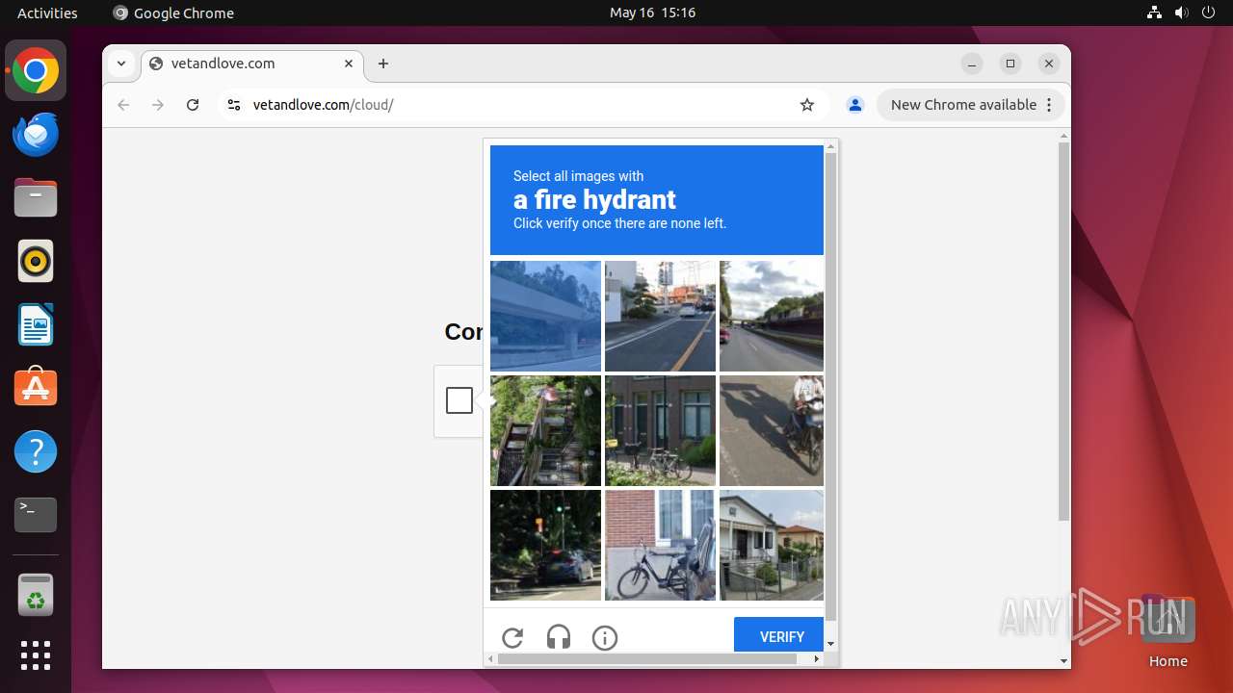This screenshot has width=1233, height=693.
Task: Open Rhythmbox music player from dock
Action: click(36, 261)
